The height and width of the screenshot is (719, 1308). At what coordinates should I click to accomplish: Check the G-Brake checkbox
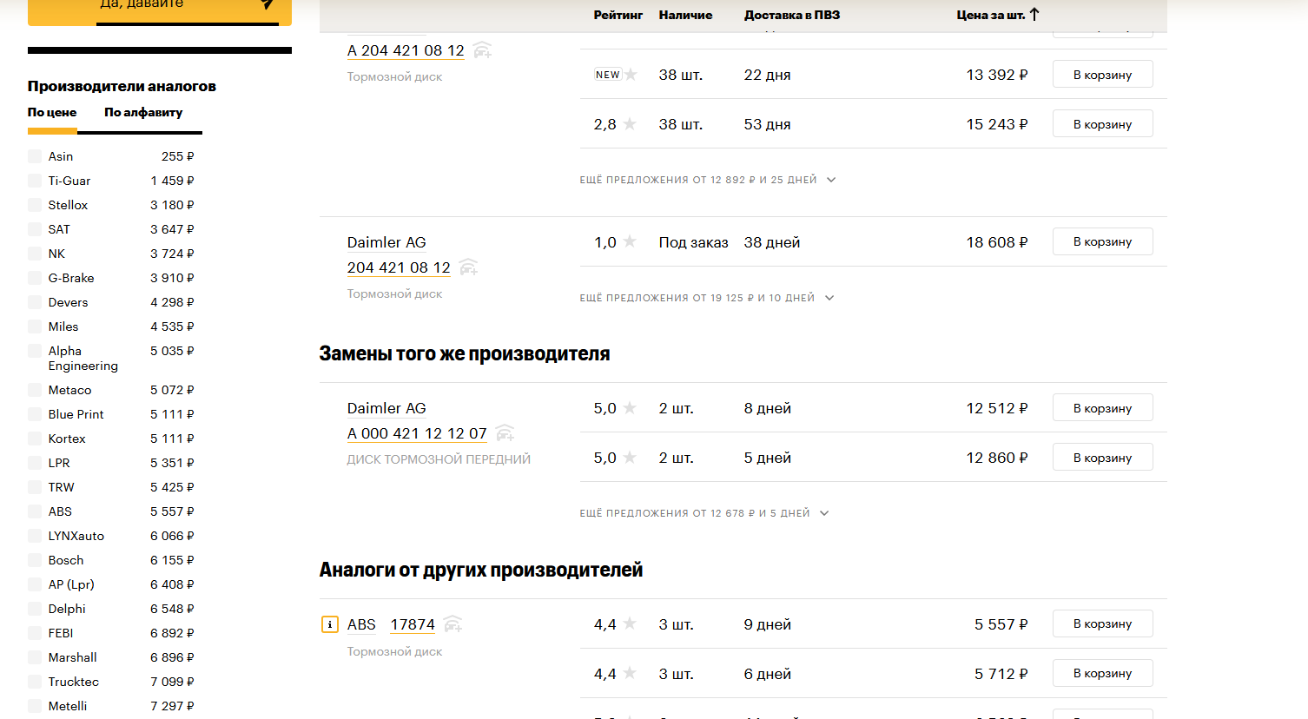pyautogui.click(x=35, y=278)
